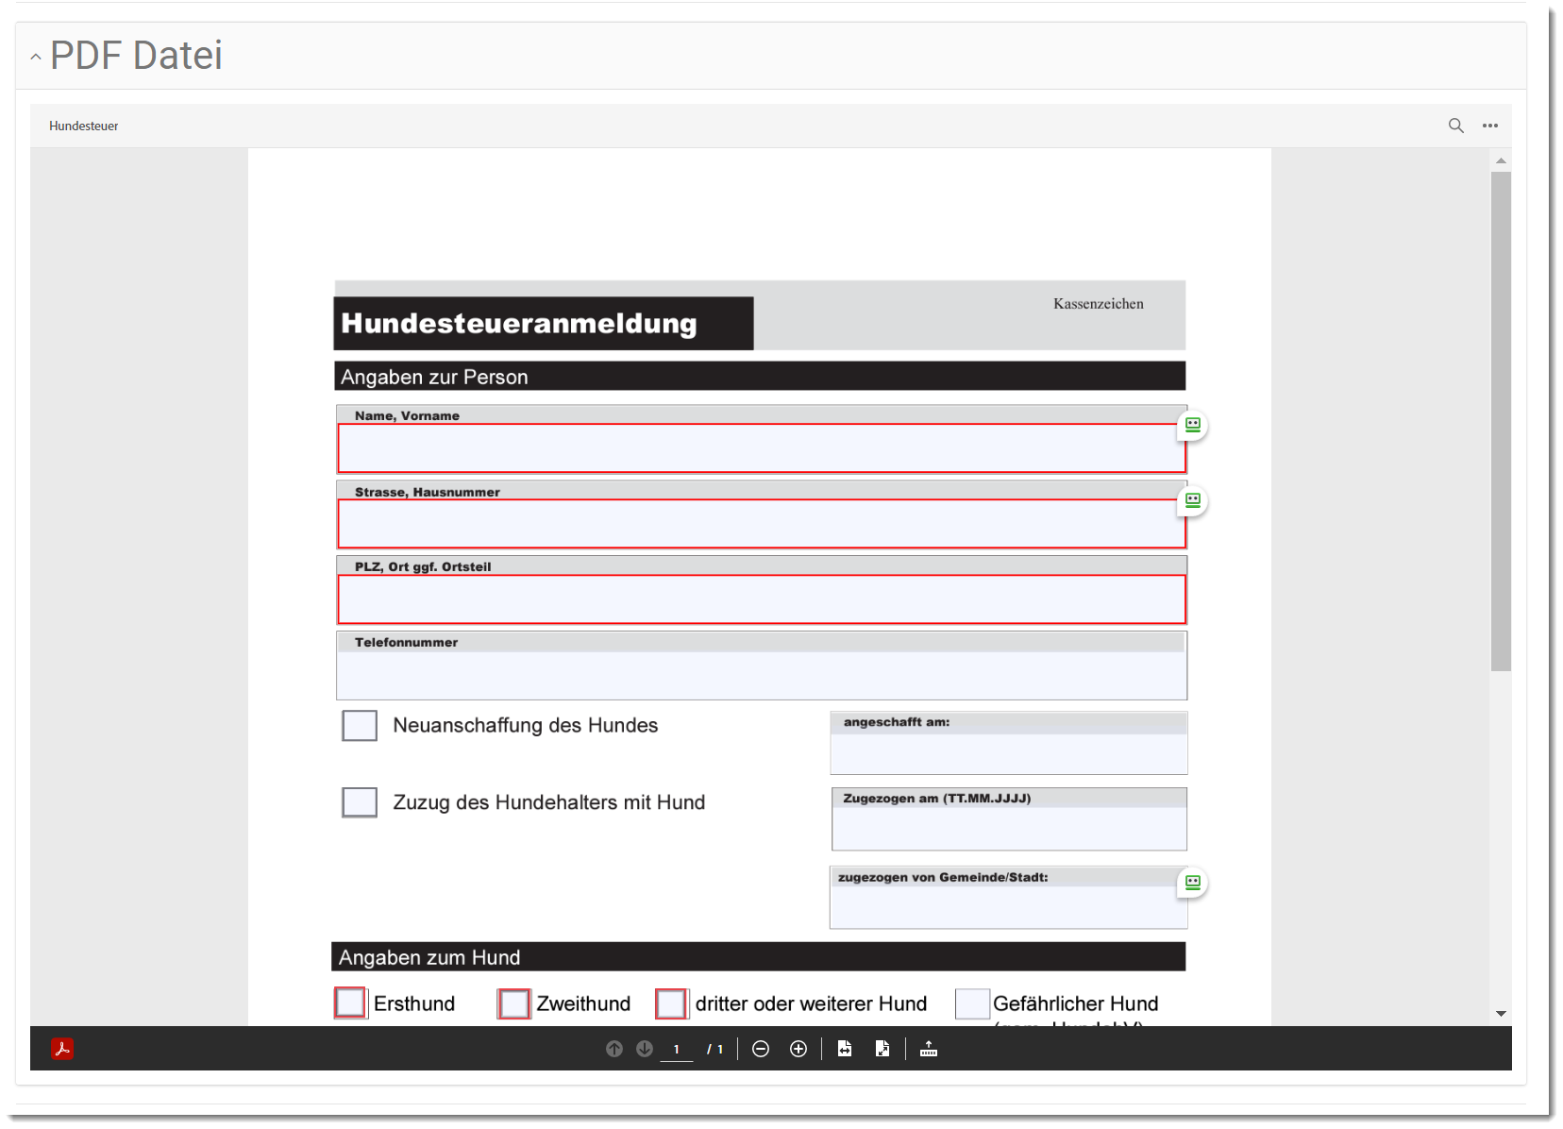Zoom out using the minus icon
The height and width of the screenshot is (1129, 1563).
pos(761,1049)
